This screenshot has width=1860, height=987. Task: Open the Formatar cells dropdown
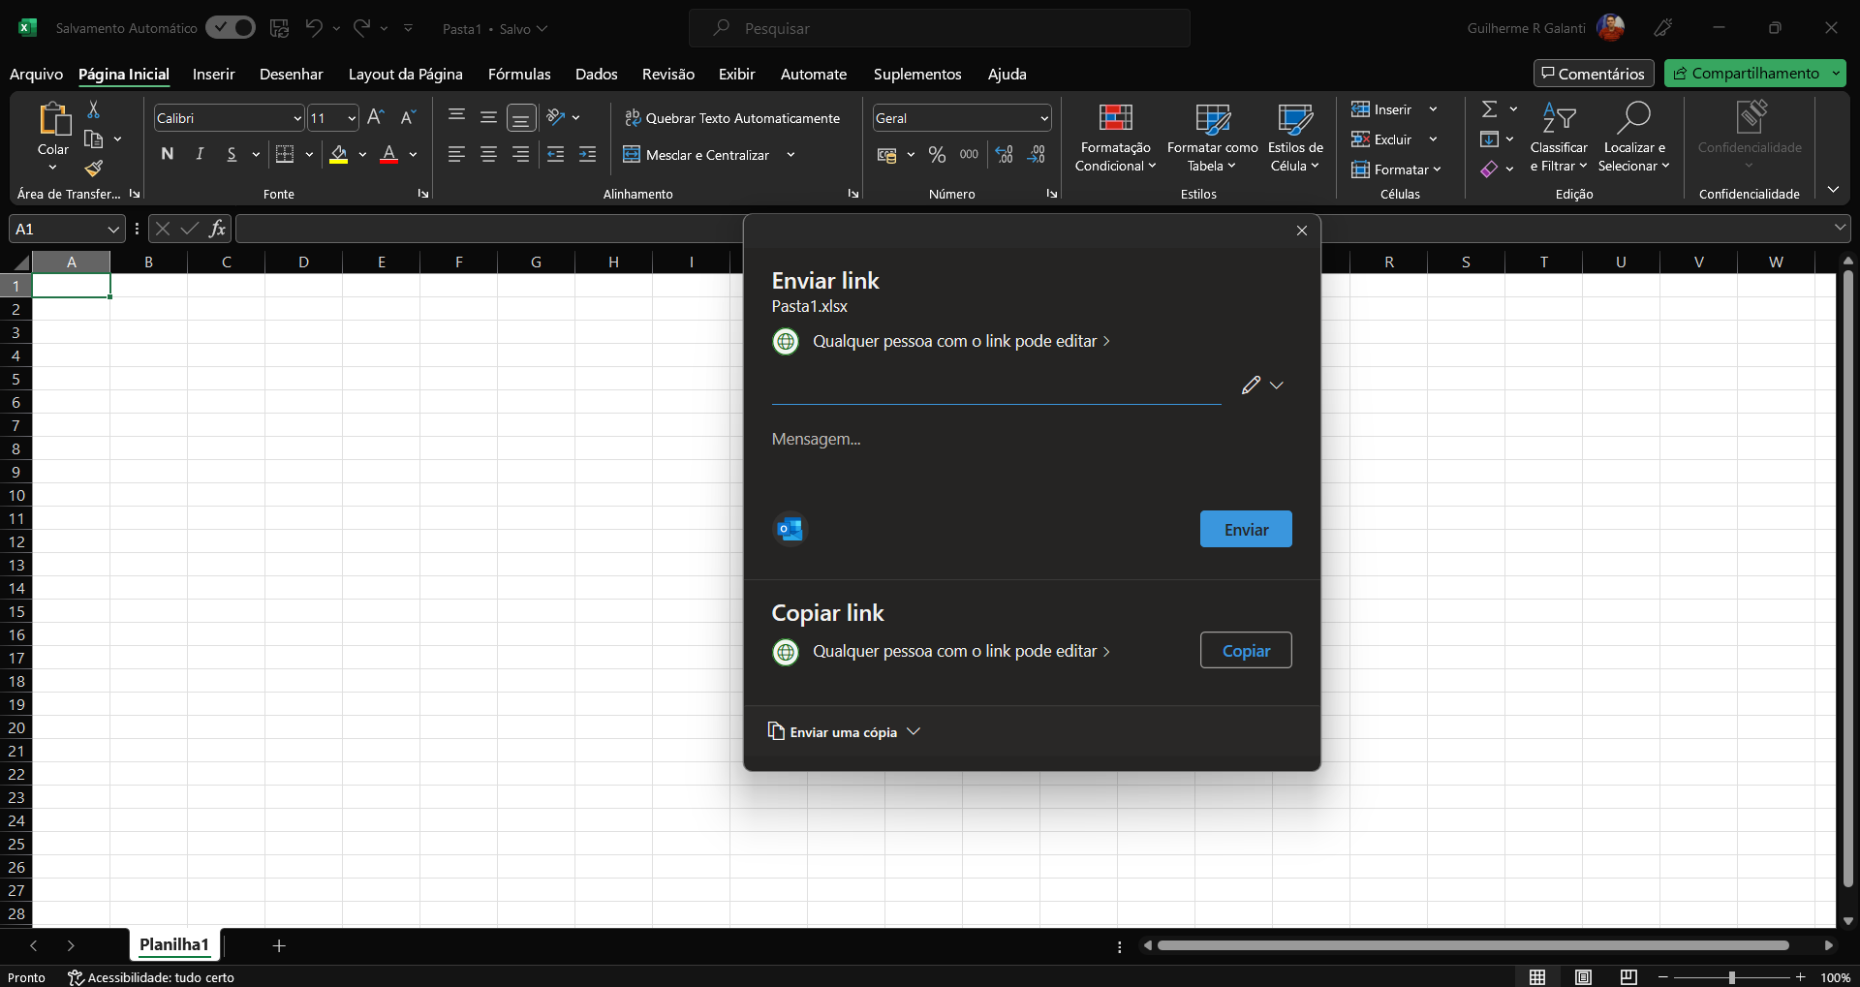click(1397, 170)
